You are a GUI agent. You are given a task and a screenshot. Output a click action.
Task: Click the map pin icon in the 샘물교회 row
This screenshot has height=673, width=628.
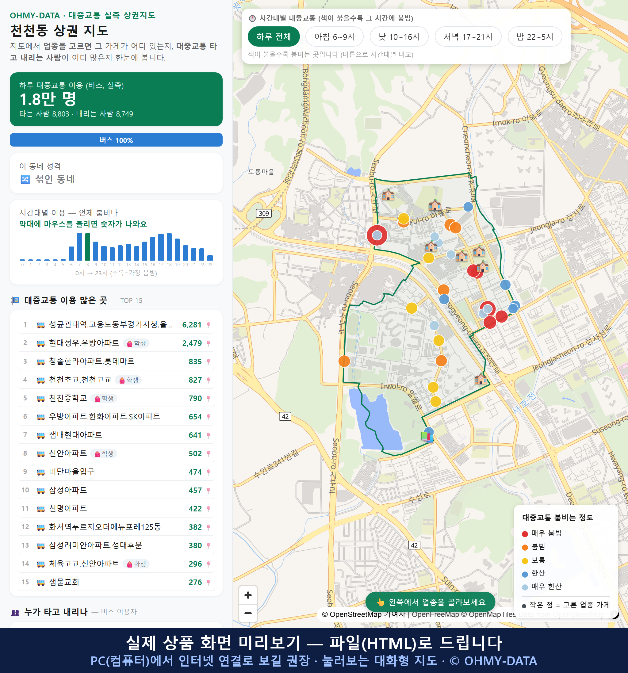209,582
